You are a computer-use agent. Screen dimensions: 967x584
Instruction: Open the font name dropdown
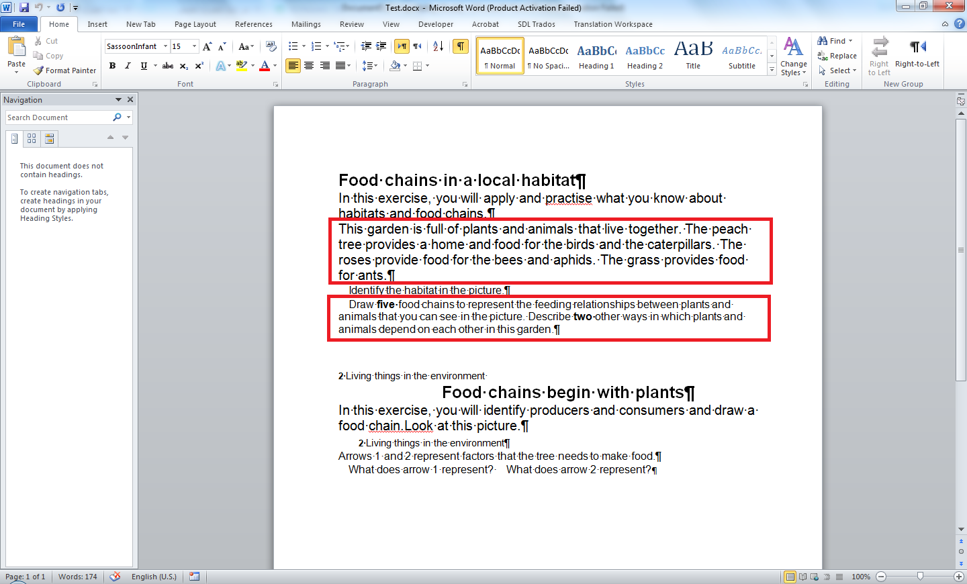pos(165,46)
